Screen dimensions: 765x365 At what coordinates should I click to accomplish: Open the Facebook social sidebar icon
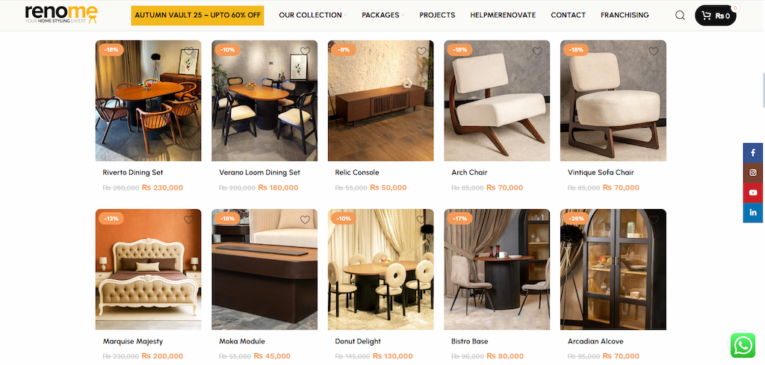[753, 153]
